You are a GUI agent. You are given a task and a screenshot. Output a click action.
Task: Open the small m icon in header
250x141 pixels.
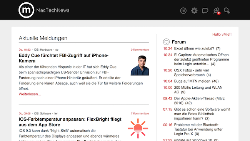tap(183, 11)
